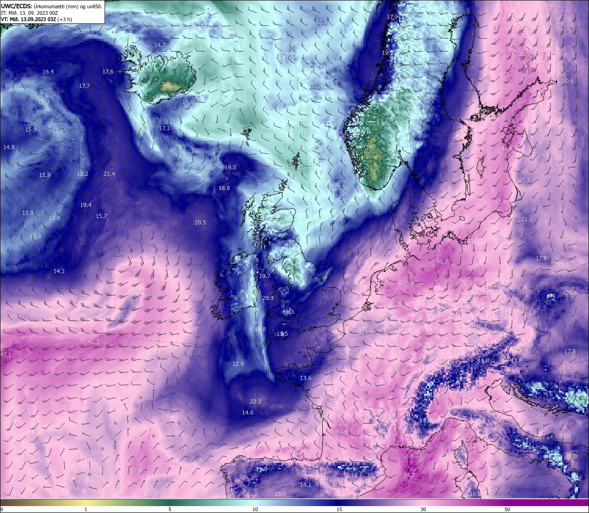Click the 'IT: Mið. 13. 09. 2023 00Z' line

(29, 13)
